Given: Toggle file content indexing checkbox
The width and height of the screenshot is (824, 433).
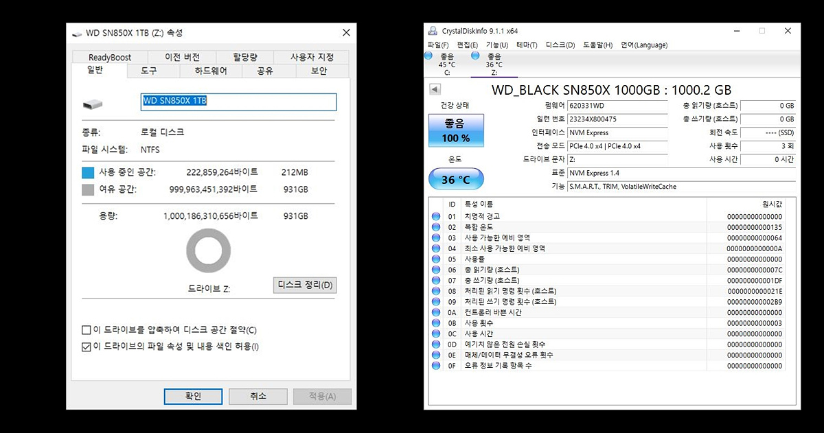Looking at the screenshot, I should click(x=86, y=347).
